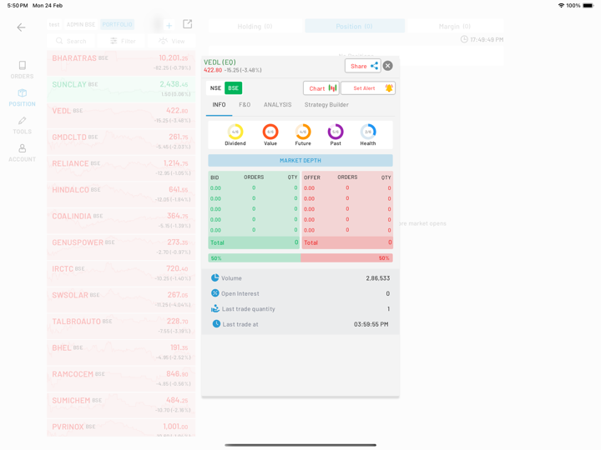Click the bid-offer percentage bar
The image size is (601, 450).
pyautogui.click(x=300, y=258)
